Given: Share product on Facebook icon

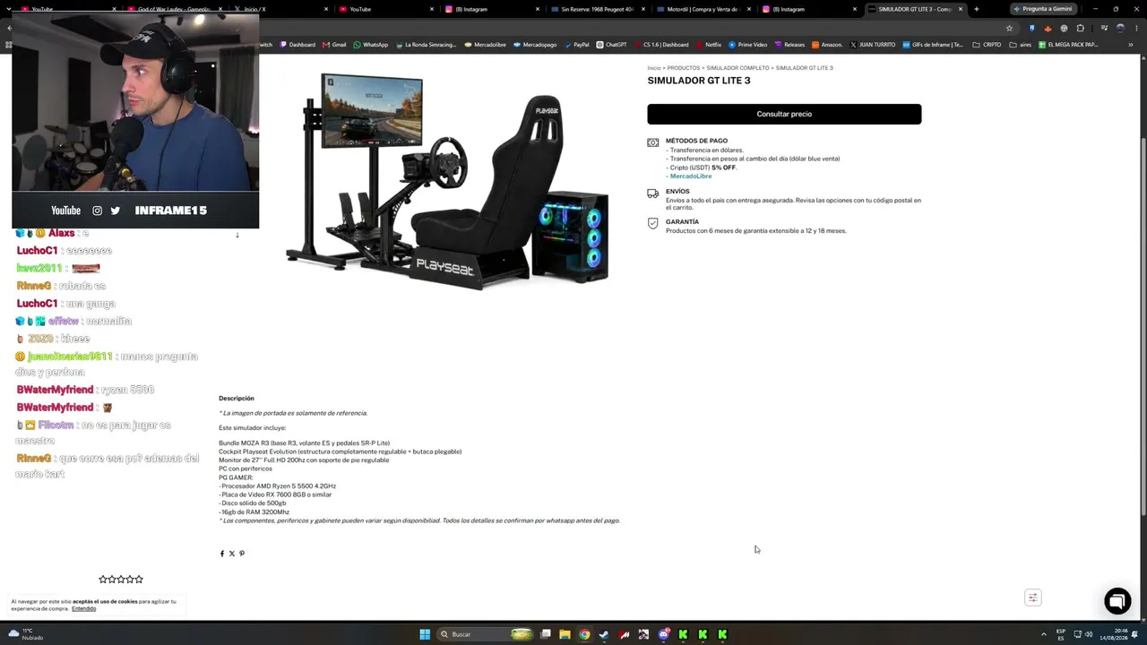Looking at the screenshot, I should tap(222, 554).
